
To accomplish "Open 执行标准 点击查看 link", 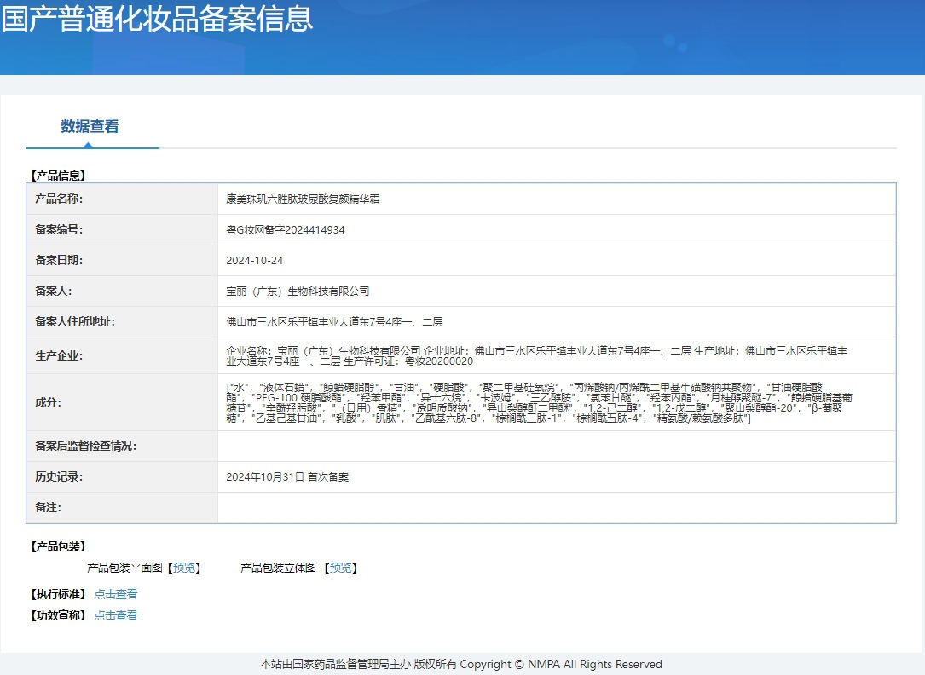I will click(x=116, y=594).
